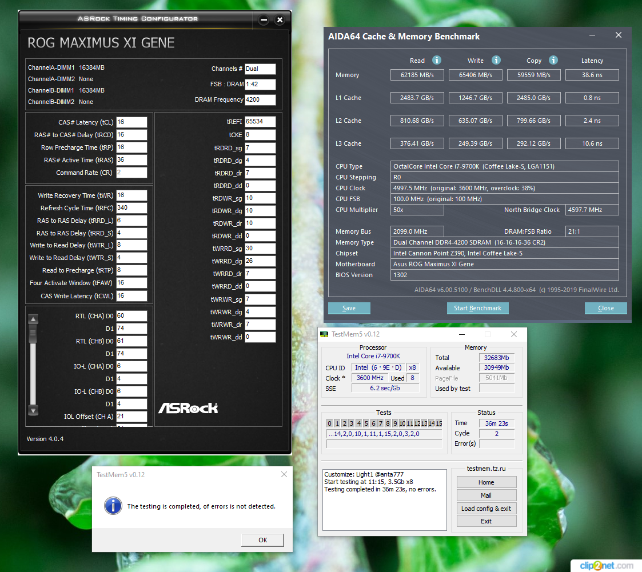Click the Intel Core i7-9700K label in TestMem5
Screen dimensions: 642x572
click(373, 357)
